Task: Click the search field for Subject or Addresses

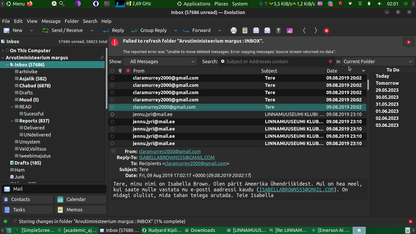Action: tap(276, 62)
